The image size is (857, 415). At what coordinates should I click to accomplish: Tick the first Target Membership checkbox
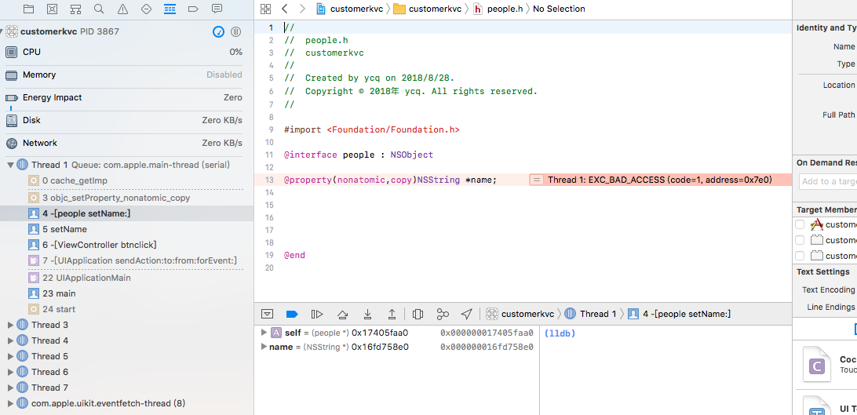click(x=800, y=224)
